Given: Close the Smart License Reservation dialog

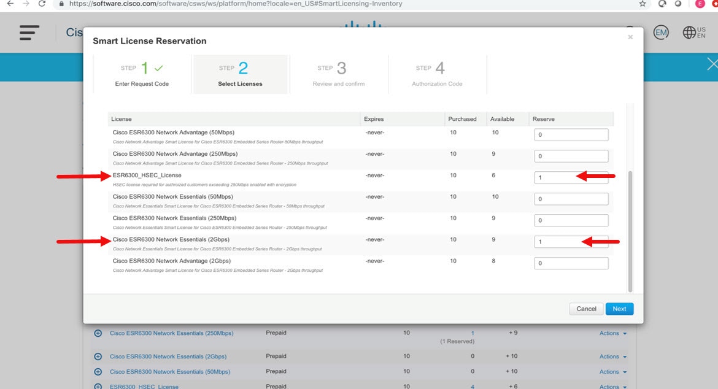Looking at the screenshot, I should (x=630, y=37).
